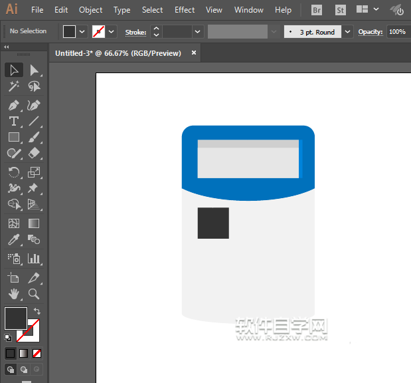Choose the Type tool
This screenshot has width=411, height=383.
pyautogui.click(x=13, y=121)
